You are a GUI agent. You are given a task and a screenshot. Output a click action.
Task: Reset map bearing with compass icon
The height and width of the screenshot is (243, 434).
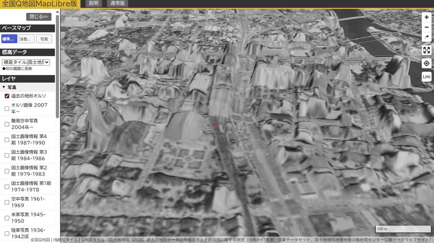(x=427, y=37)
